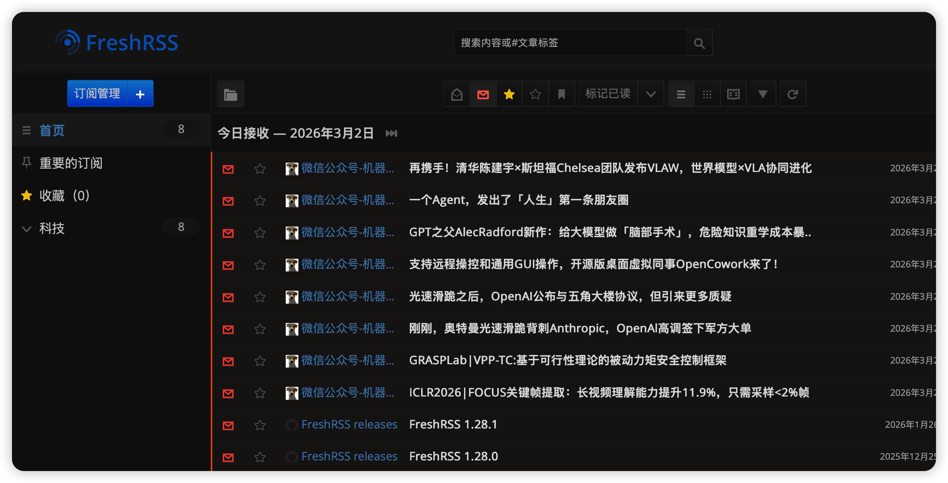This screenshot has height=483, width=948.
Task: Click the 标记已读 button
Action: pos(608,93)
